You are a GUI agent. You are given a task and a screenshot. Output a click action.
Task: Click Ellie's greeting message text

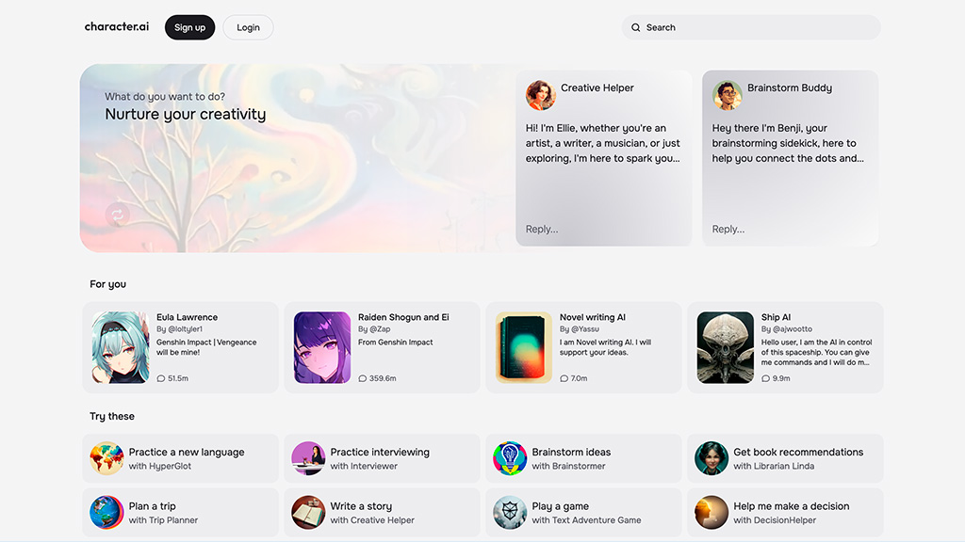click(602, 143)
